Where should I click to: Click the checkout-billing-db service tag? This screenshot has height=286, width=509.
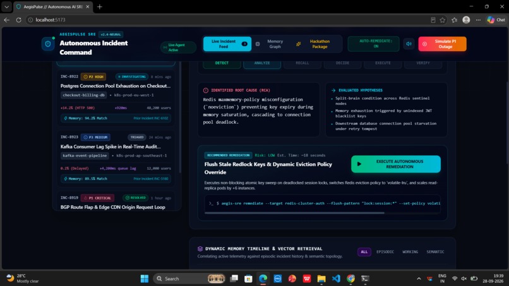84,95
